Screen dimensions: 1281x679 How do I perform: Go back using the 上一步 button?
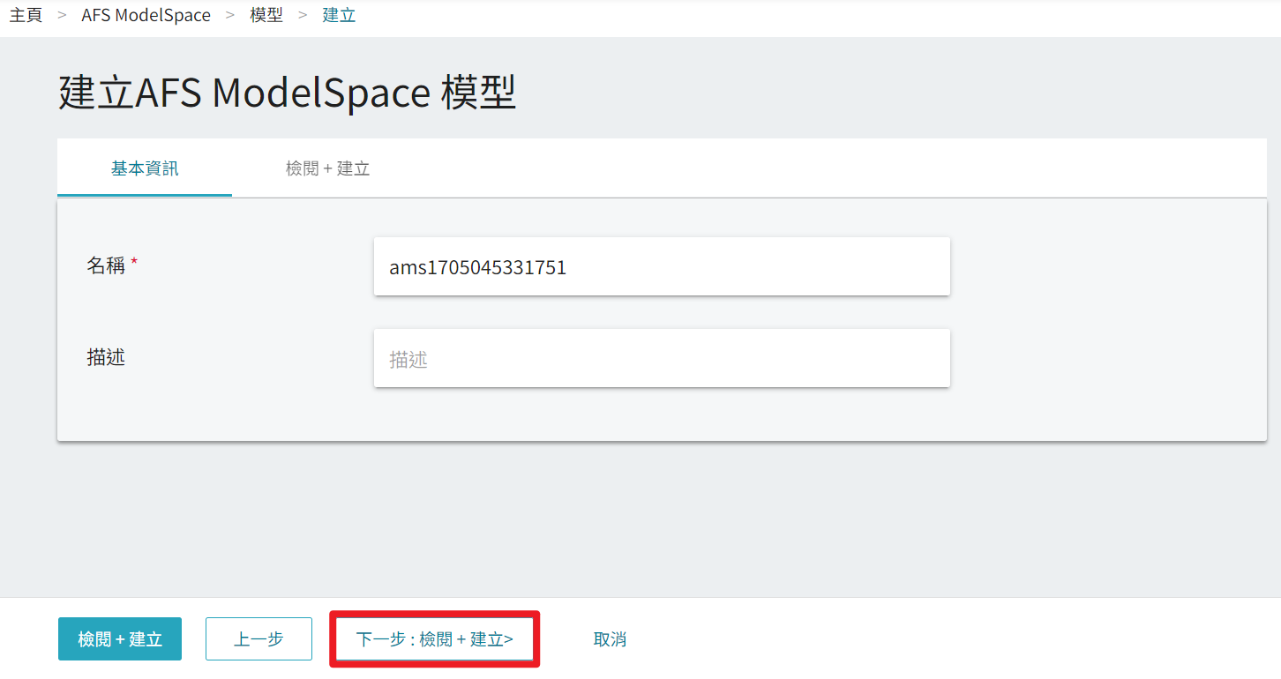click(258, 638)
